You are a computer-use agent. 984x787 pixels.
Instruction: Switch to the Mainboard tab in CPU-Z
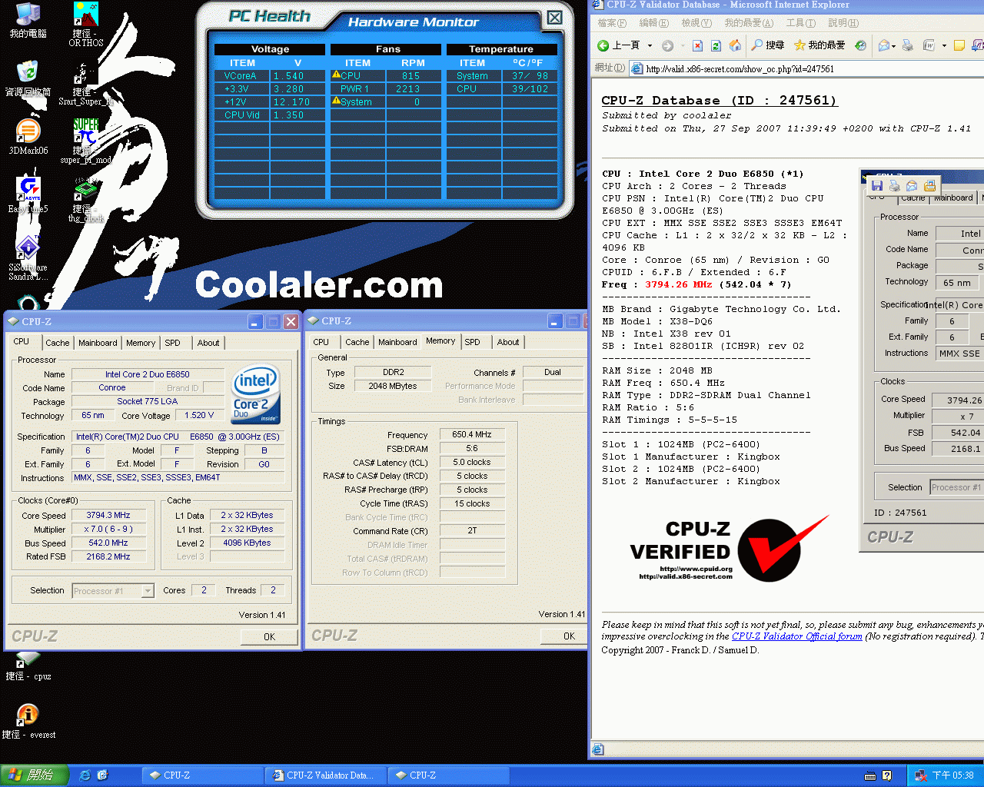click(98, 343)
